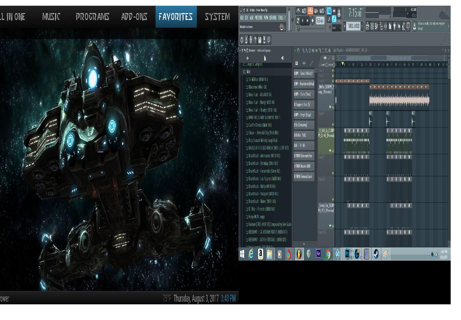Click the Play button in FL Studio transport

coord(302,21)
